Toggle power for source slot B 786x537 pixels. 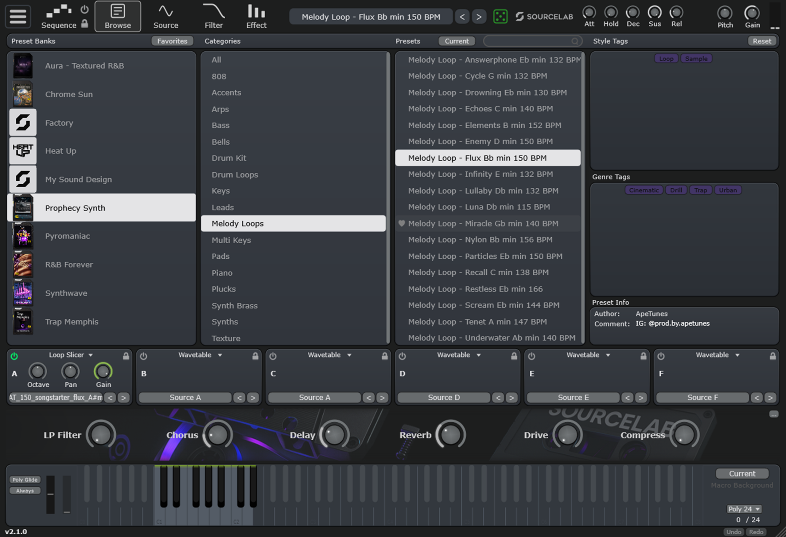pos(143,356)
